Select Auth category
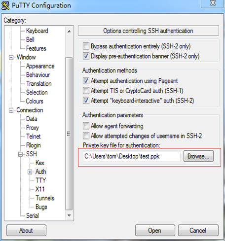 [x=41, y=172]
